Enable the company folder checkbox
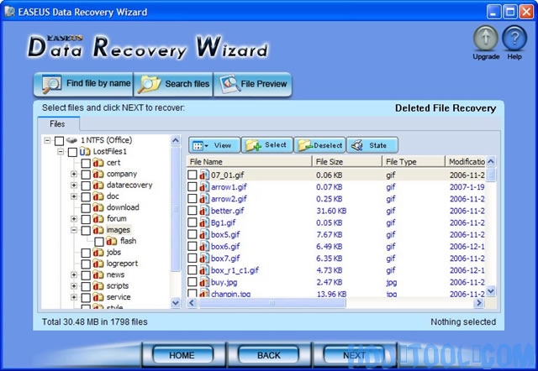The width and height of the screenshot is (538, 371). click(x=86, y=174)
